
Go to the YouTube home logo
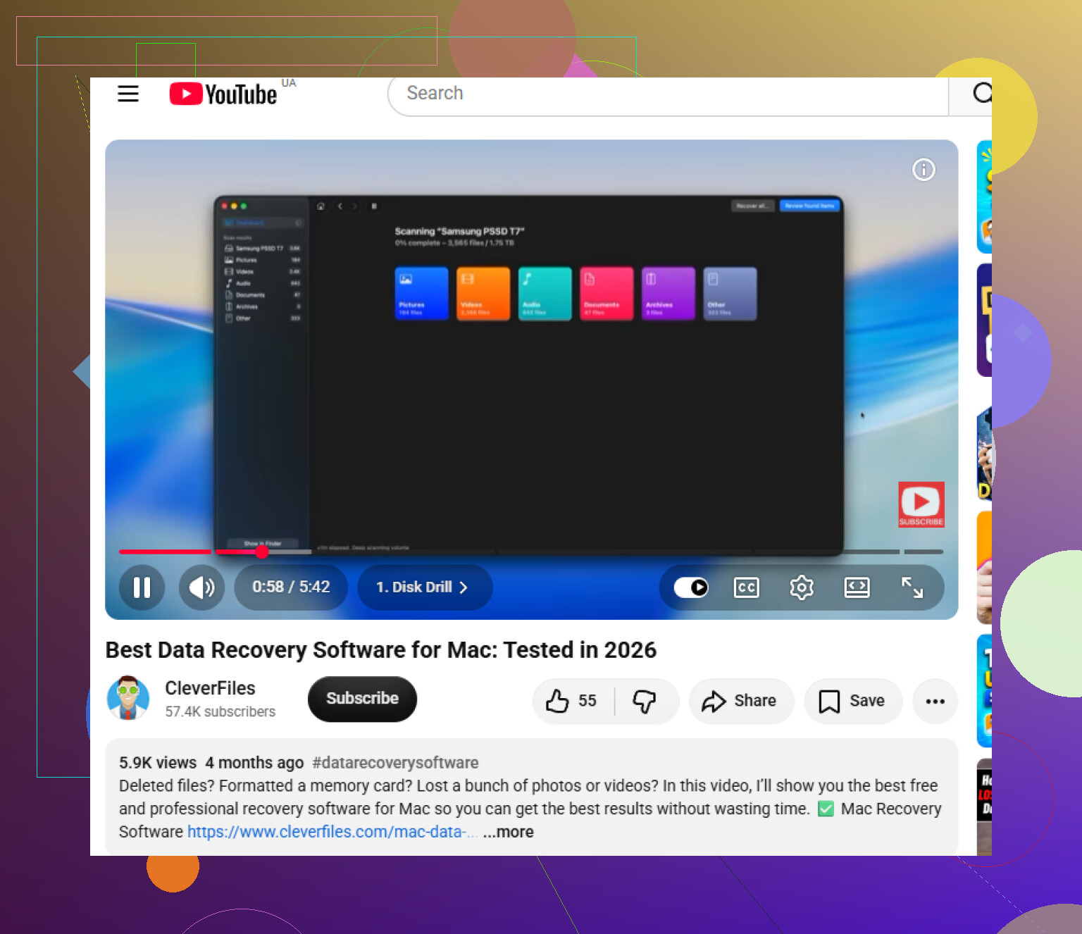coord(223,94)
